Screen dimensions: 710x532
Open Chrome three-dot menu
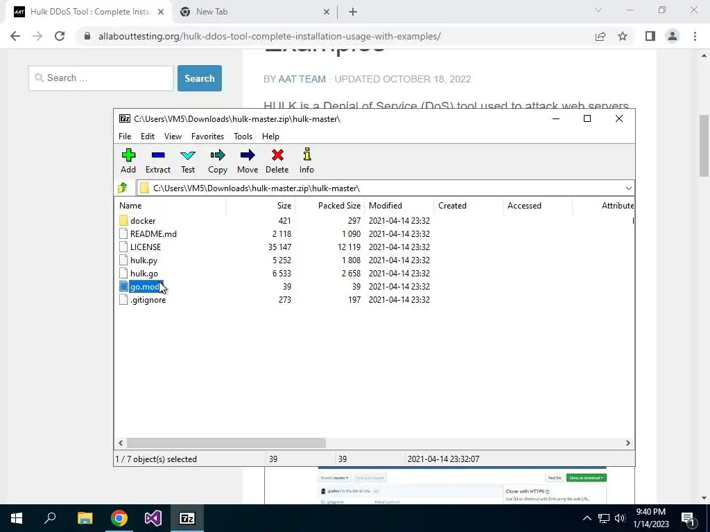click(695, 36)
